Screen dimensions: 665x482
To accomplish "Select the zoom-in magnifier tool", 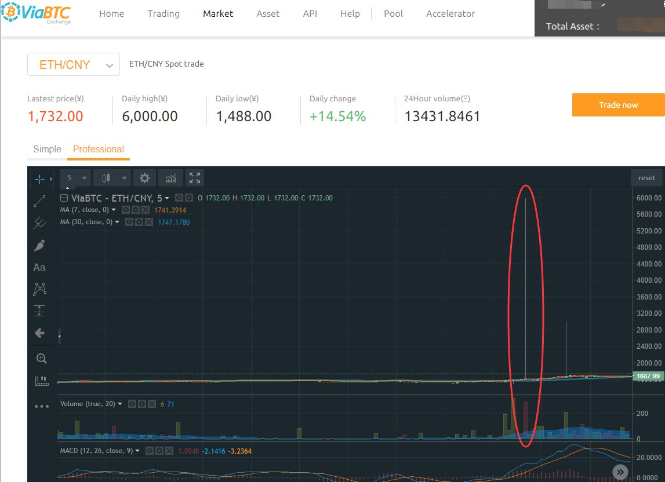I will [41, 358].
